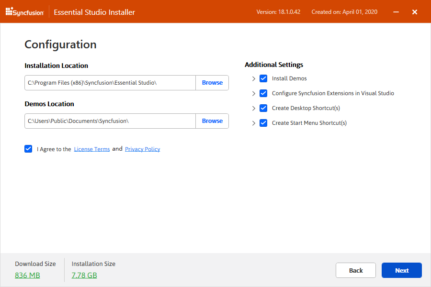The image size is (431, 287).
Task: Click the Installation Location heading
Action: point(57,66)
